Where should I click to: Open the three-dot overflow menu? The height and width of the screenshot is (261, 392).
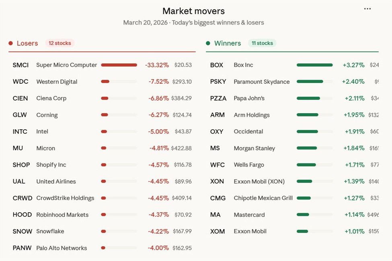tap(367, 8)
